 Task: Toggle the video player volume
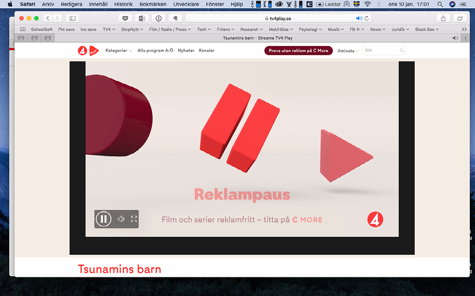point(121,219)
